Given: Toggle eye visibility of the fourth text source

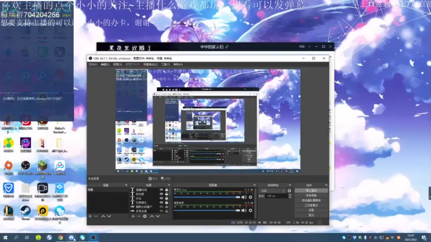Looking at the screenshot, I should click(161, 203).
